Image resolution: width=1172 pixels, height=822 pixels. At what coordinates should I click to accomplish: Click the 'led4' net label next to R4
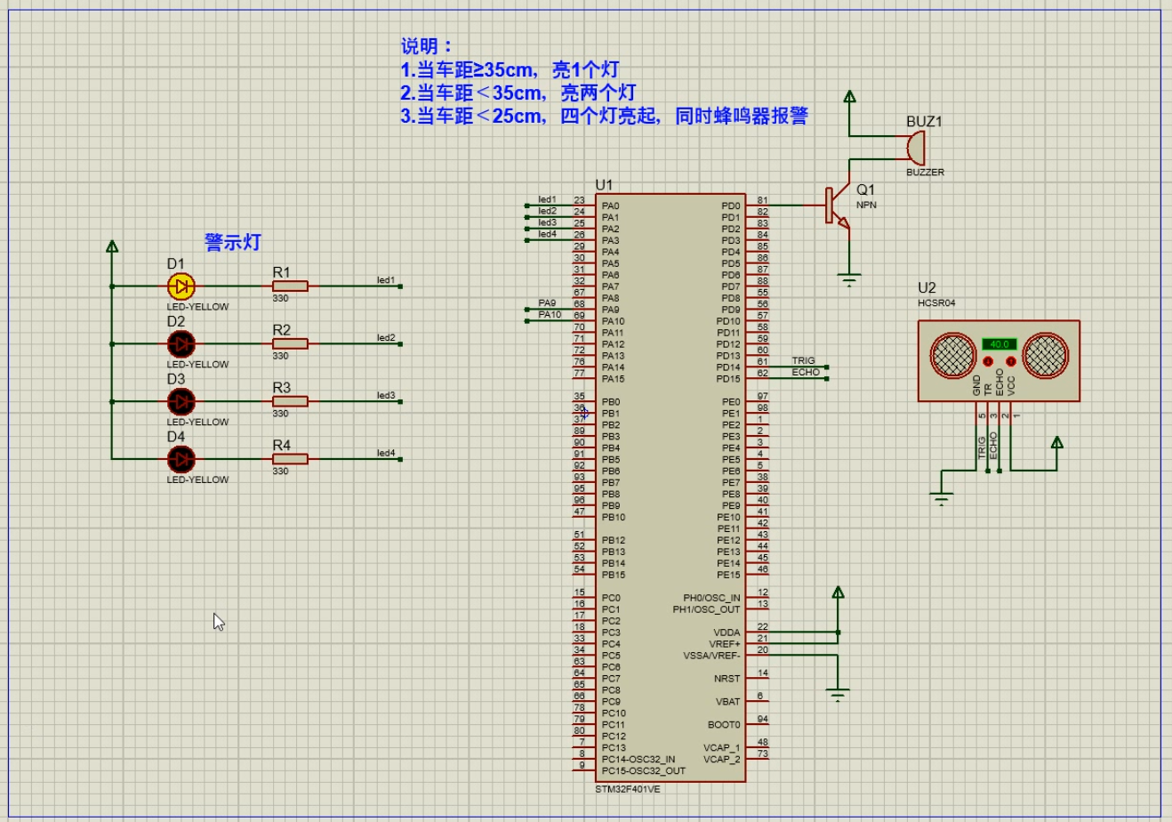(386, 453)
